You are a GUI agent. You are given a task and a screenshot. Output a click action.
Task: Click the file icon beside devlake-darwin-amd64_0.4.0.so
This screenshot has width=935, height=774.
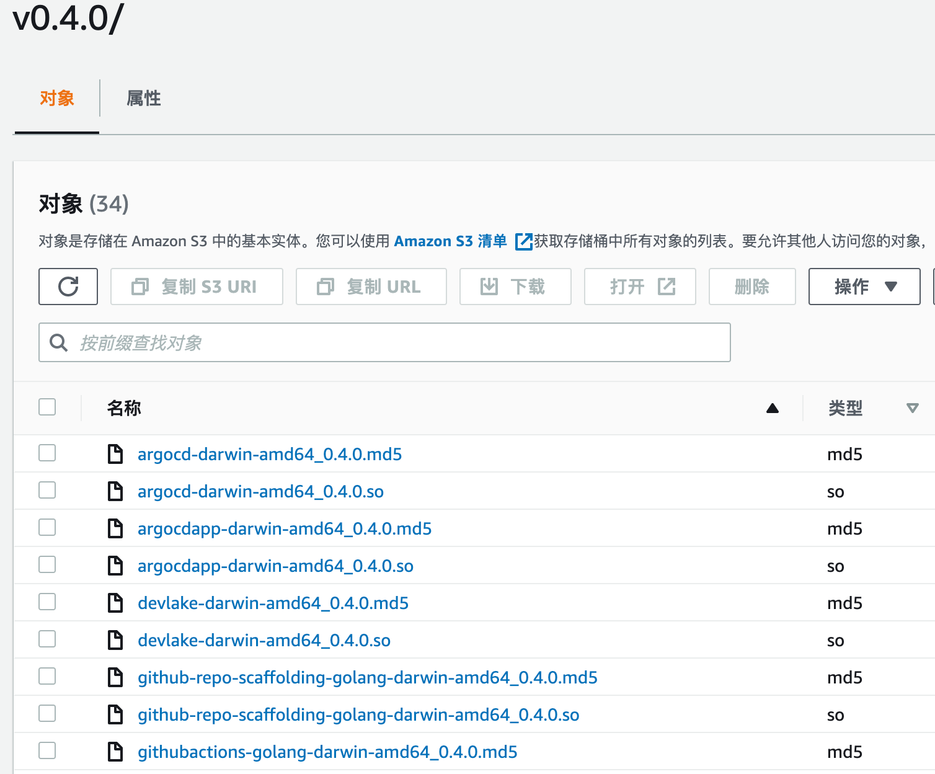click(x=115, y=640)
